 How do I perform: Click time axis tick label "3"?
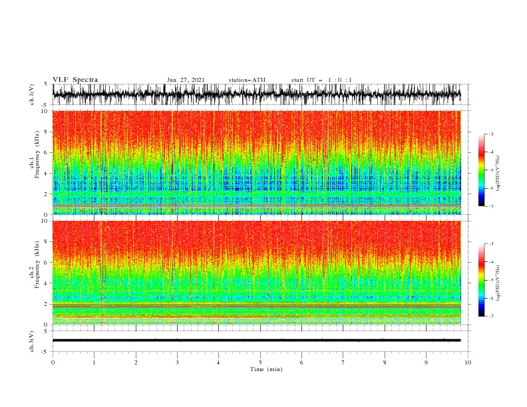tap(177, 362)
